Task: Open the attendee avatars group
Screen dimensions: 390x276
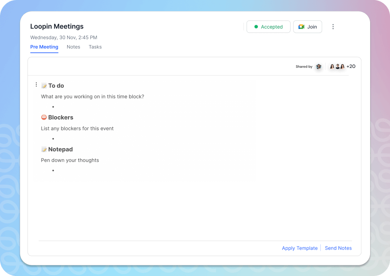Action: 337,66
